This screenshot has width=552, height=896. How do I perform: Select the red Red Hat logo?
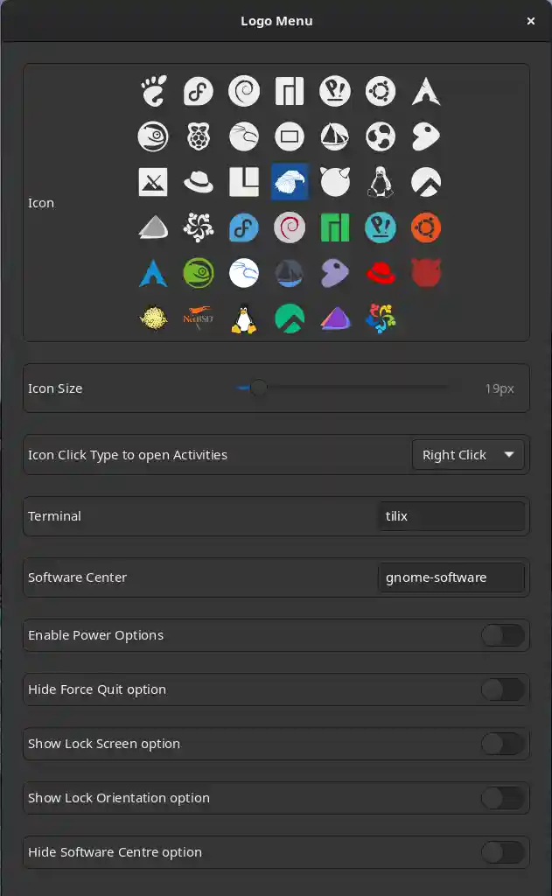tap(381, 274)
